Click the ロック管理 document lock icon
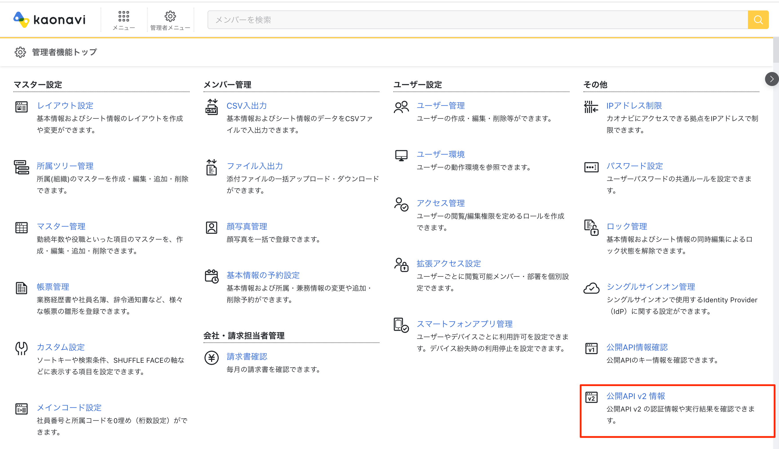The width and height of the screenshot is (779, 449). click(591, 228)
